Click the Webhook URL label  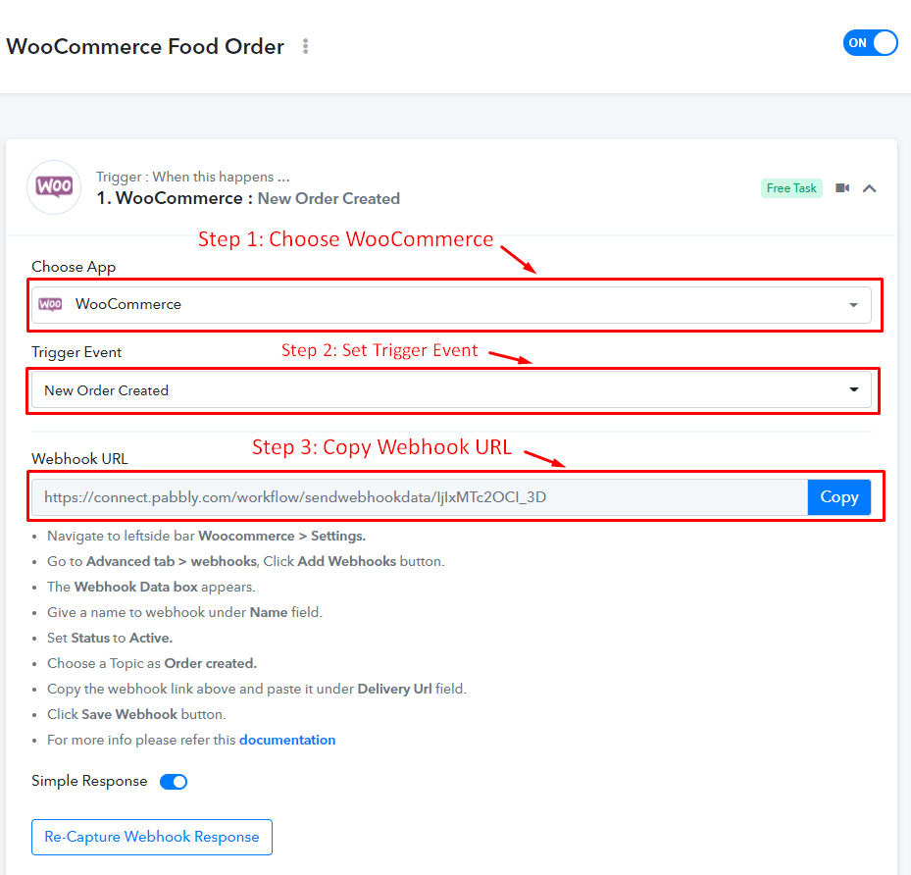[x=79, y=458]
